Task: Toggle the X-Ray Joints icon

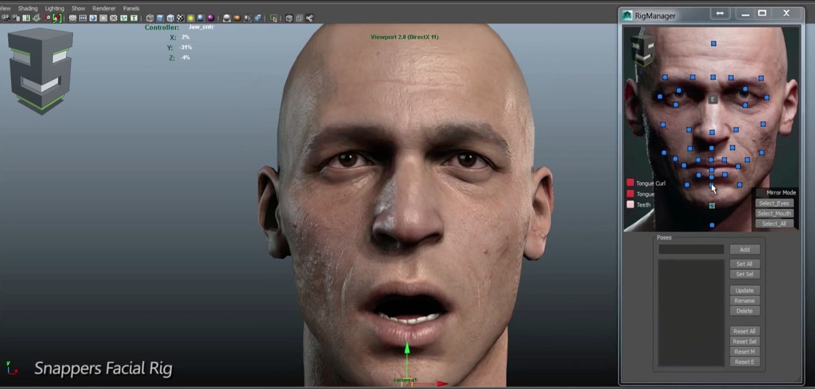Action: (x=309, y=18)
